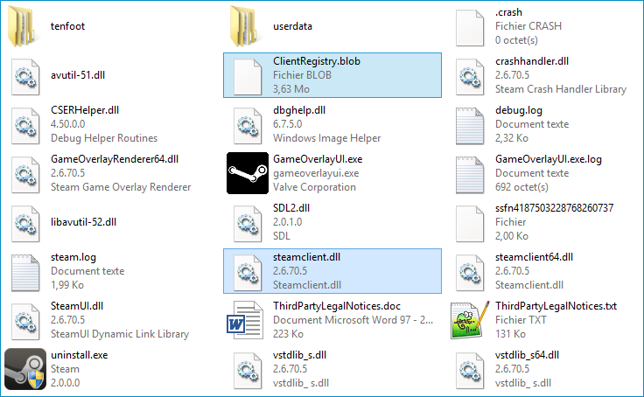
Task: Click the ssfn4187503228768260737 file name
Action: click(x=555, y=208)
